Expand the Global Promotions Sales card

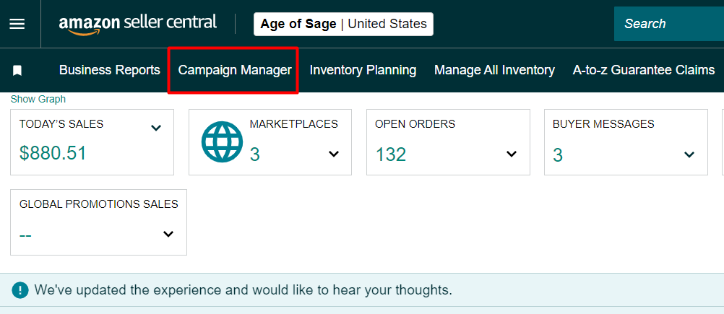click(x=168, y=234)
